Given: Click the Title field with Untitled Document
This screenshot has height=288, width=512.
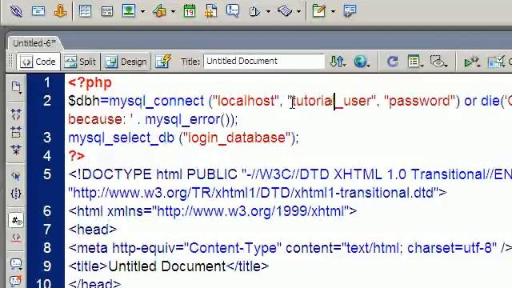Looking at the screenshot, I should click(x=264, y=61).
